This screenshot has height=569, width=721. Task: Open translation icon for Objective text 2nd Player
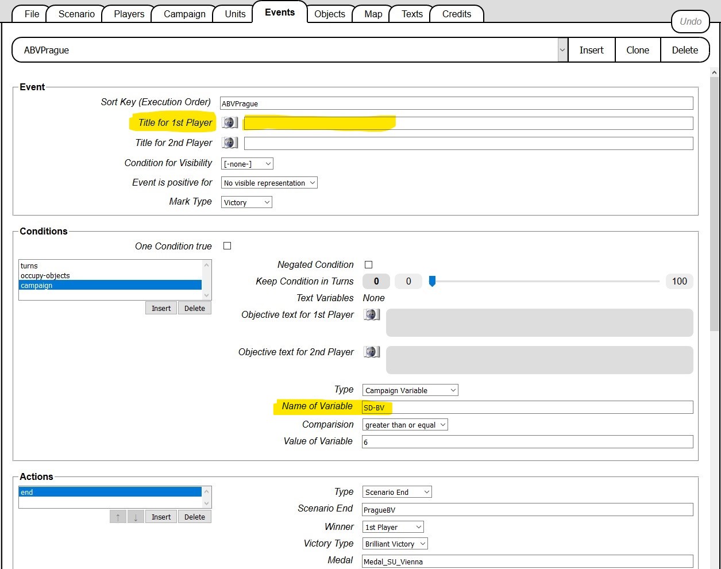[372, 352]
